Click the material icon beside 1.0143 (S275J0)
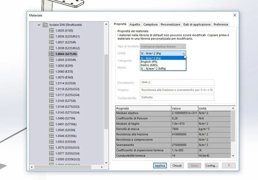The width and height of the screenshot is (258, 180). tap(51, 101)
